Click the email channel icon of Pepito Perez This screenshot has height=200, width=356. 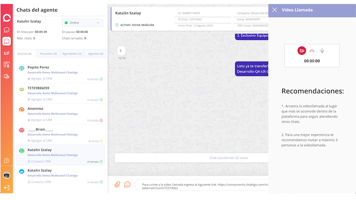pos(22,68)
